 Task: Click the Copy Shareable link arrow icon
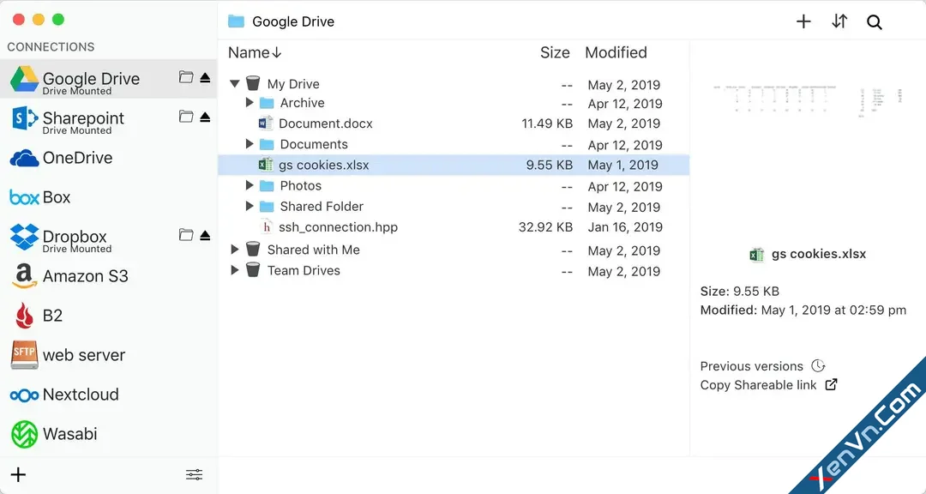pos(832,385)
